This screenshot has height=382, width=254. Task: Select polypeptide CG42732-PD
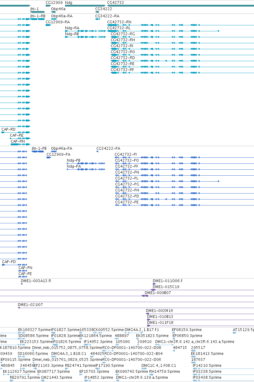pos(127,196)
